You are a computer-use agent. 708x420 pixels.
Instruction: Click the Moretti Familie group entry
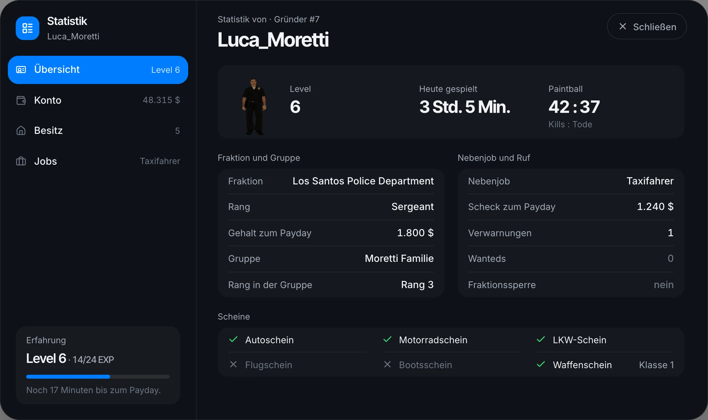click(399, 258)
